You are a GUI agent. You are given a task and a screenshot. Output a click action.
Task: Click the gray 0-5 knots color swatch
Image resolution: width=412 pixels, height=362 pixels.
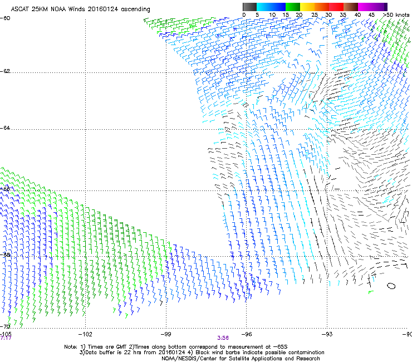(x=249, y=7)
